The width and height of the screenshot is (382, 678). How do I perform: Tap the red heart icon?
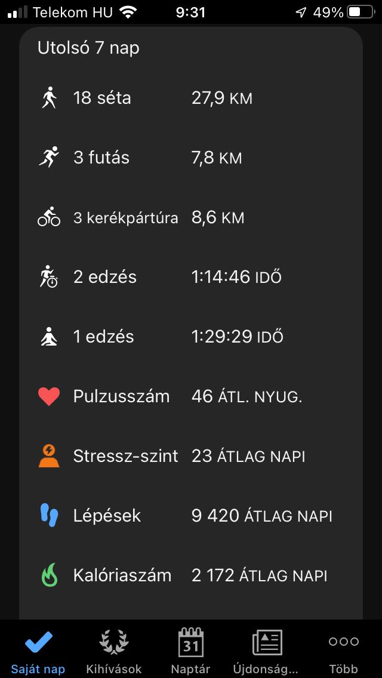tap(49, 396)
